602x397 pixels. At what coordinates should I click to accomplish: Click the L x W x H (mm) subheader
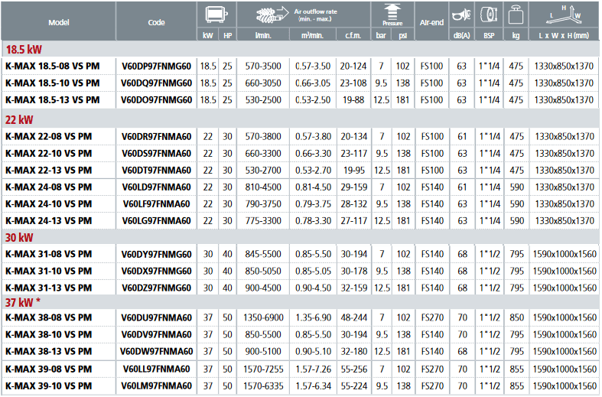[x=564, y=36]
